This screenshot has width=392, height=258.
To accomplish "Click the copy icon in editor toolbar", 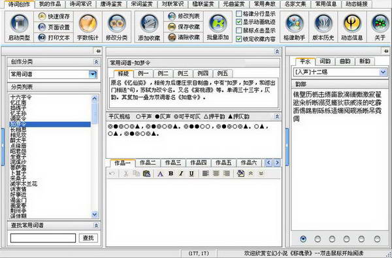I will (x=137, y=174).
